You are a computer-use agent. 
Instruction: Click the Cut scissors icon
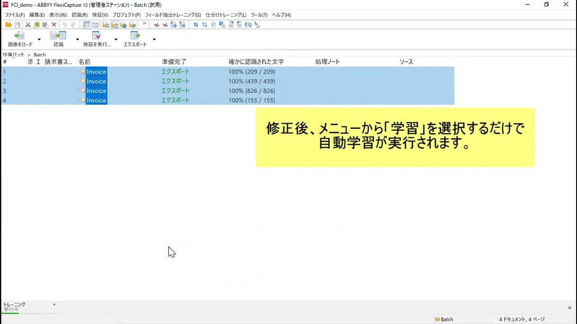click(x=27, y=25)
